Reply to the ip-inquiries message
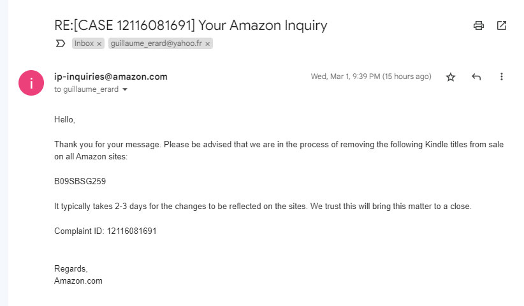 [x=476, y=77]
